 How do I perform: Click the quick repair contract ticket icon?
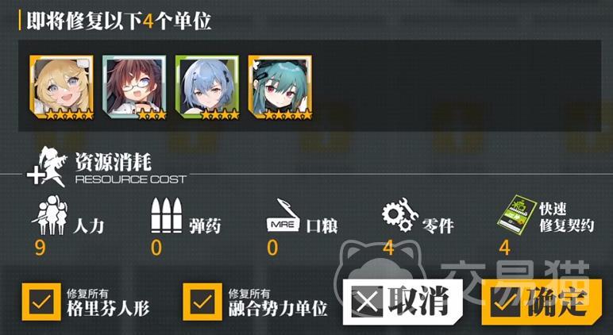point(516,216)
